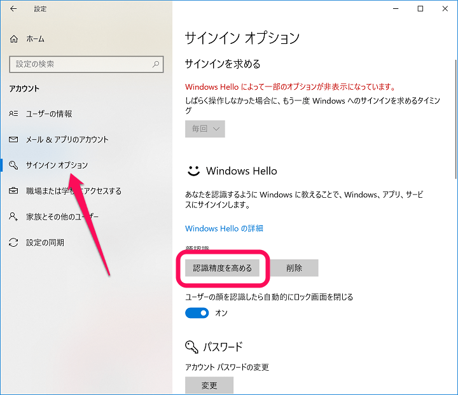Open the 毎回 sign-in timing dropdown
The width and height of the screenshot is (458, 395).
tap(205, 129)
